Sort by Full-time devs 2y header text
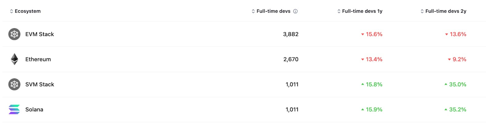The image size is (486, 124). point(446,11)
